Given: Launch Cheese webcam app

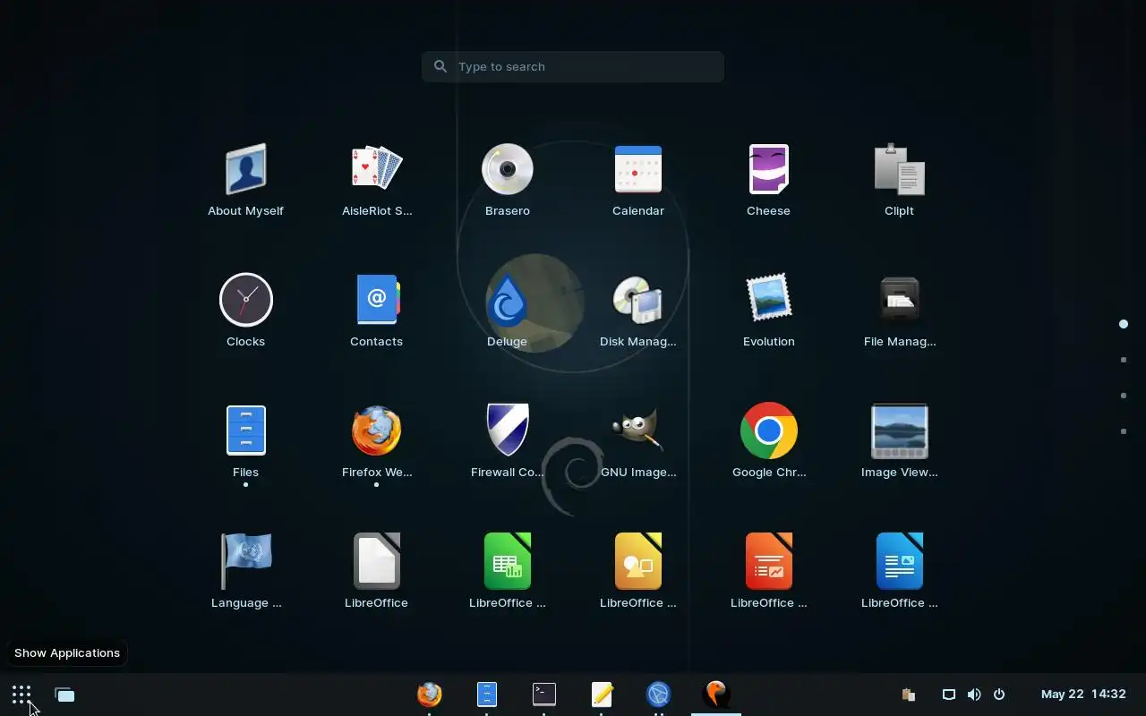Looking at the screenshot, I should 768,169.
